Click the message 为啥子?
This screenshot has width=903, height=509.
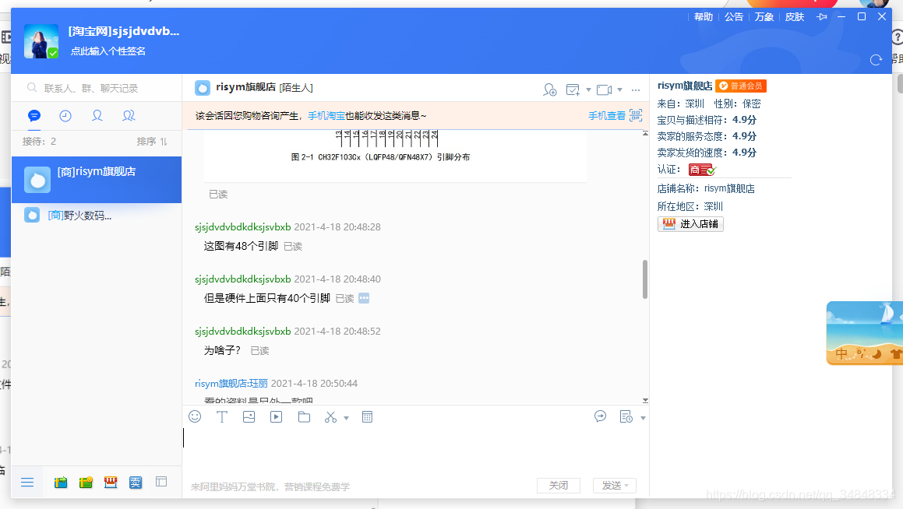tap(222, 350)
